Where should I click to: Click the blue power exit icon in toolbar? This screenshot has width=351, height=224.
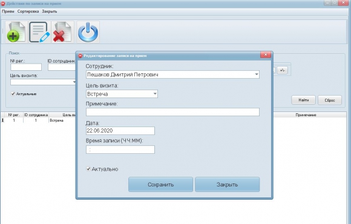(88, 32)
